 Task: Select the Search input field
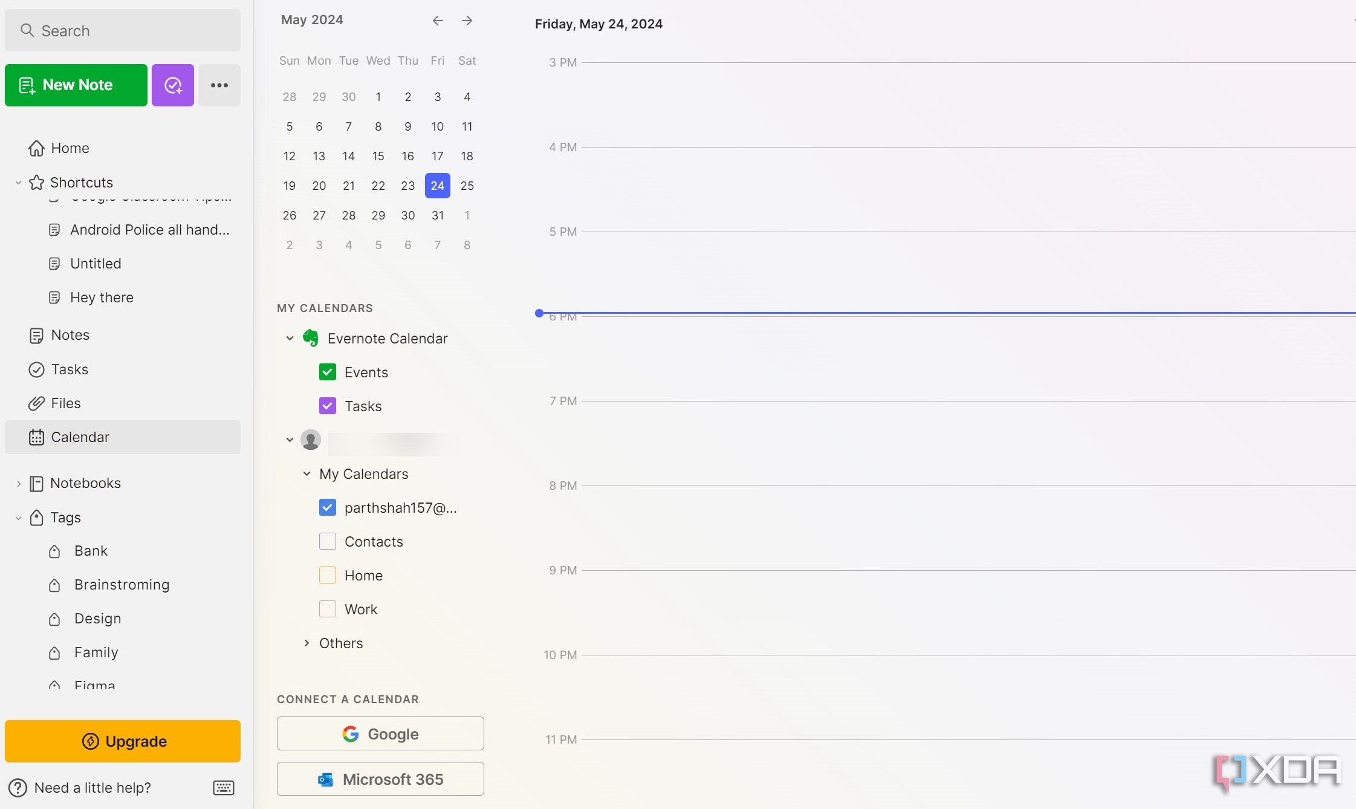(122, 30)
